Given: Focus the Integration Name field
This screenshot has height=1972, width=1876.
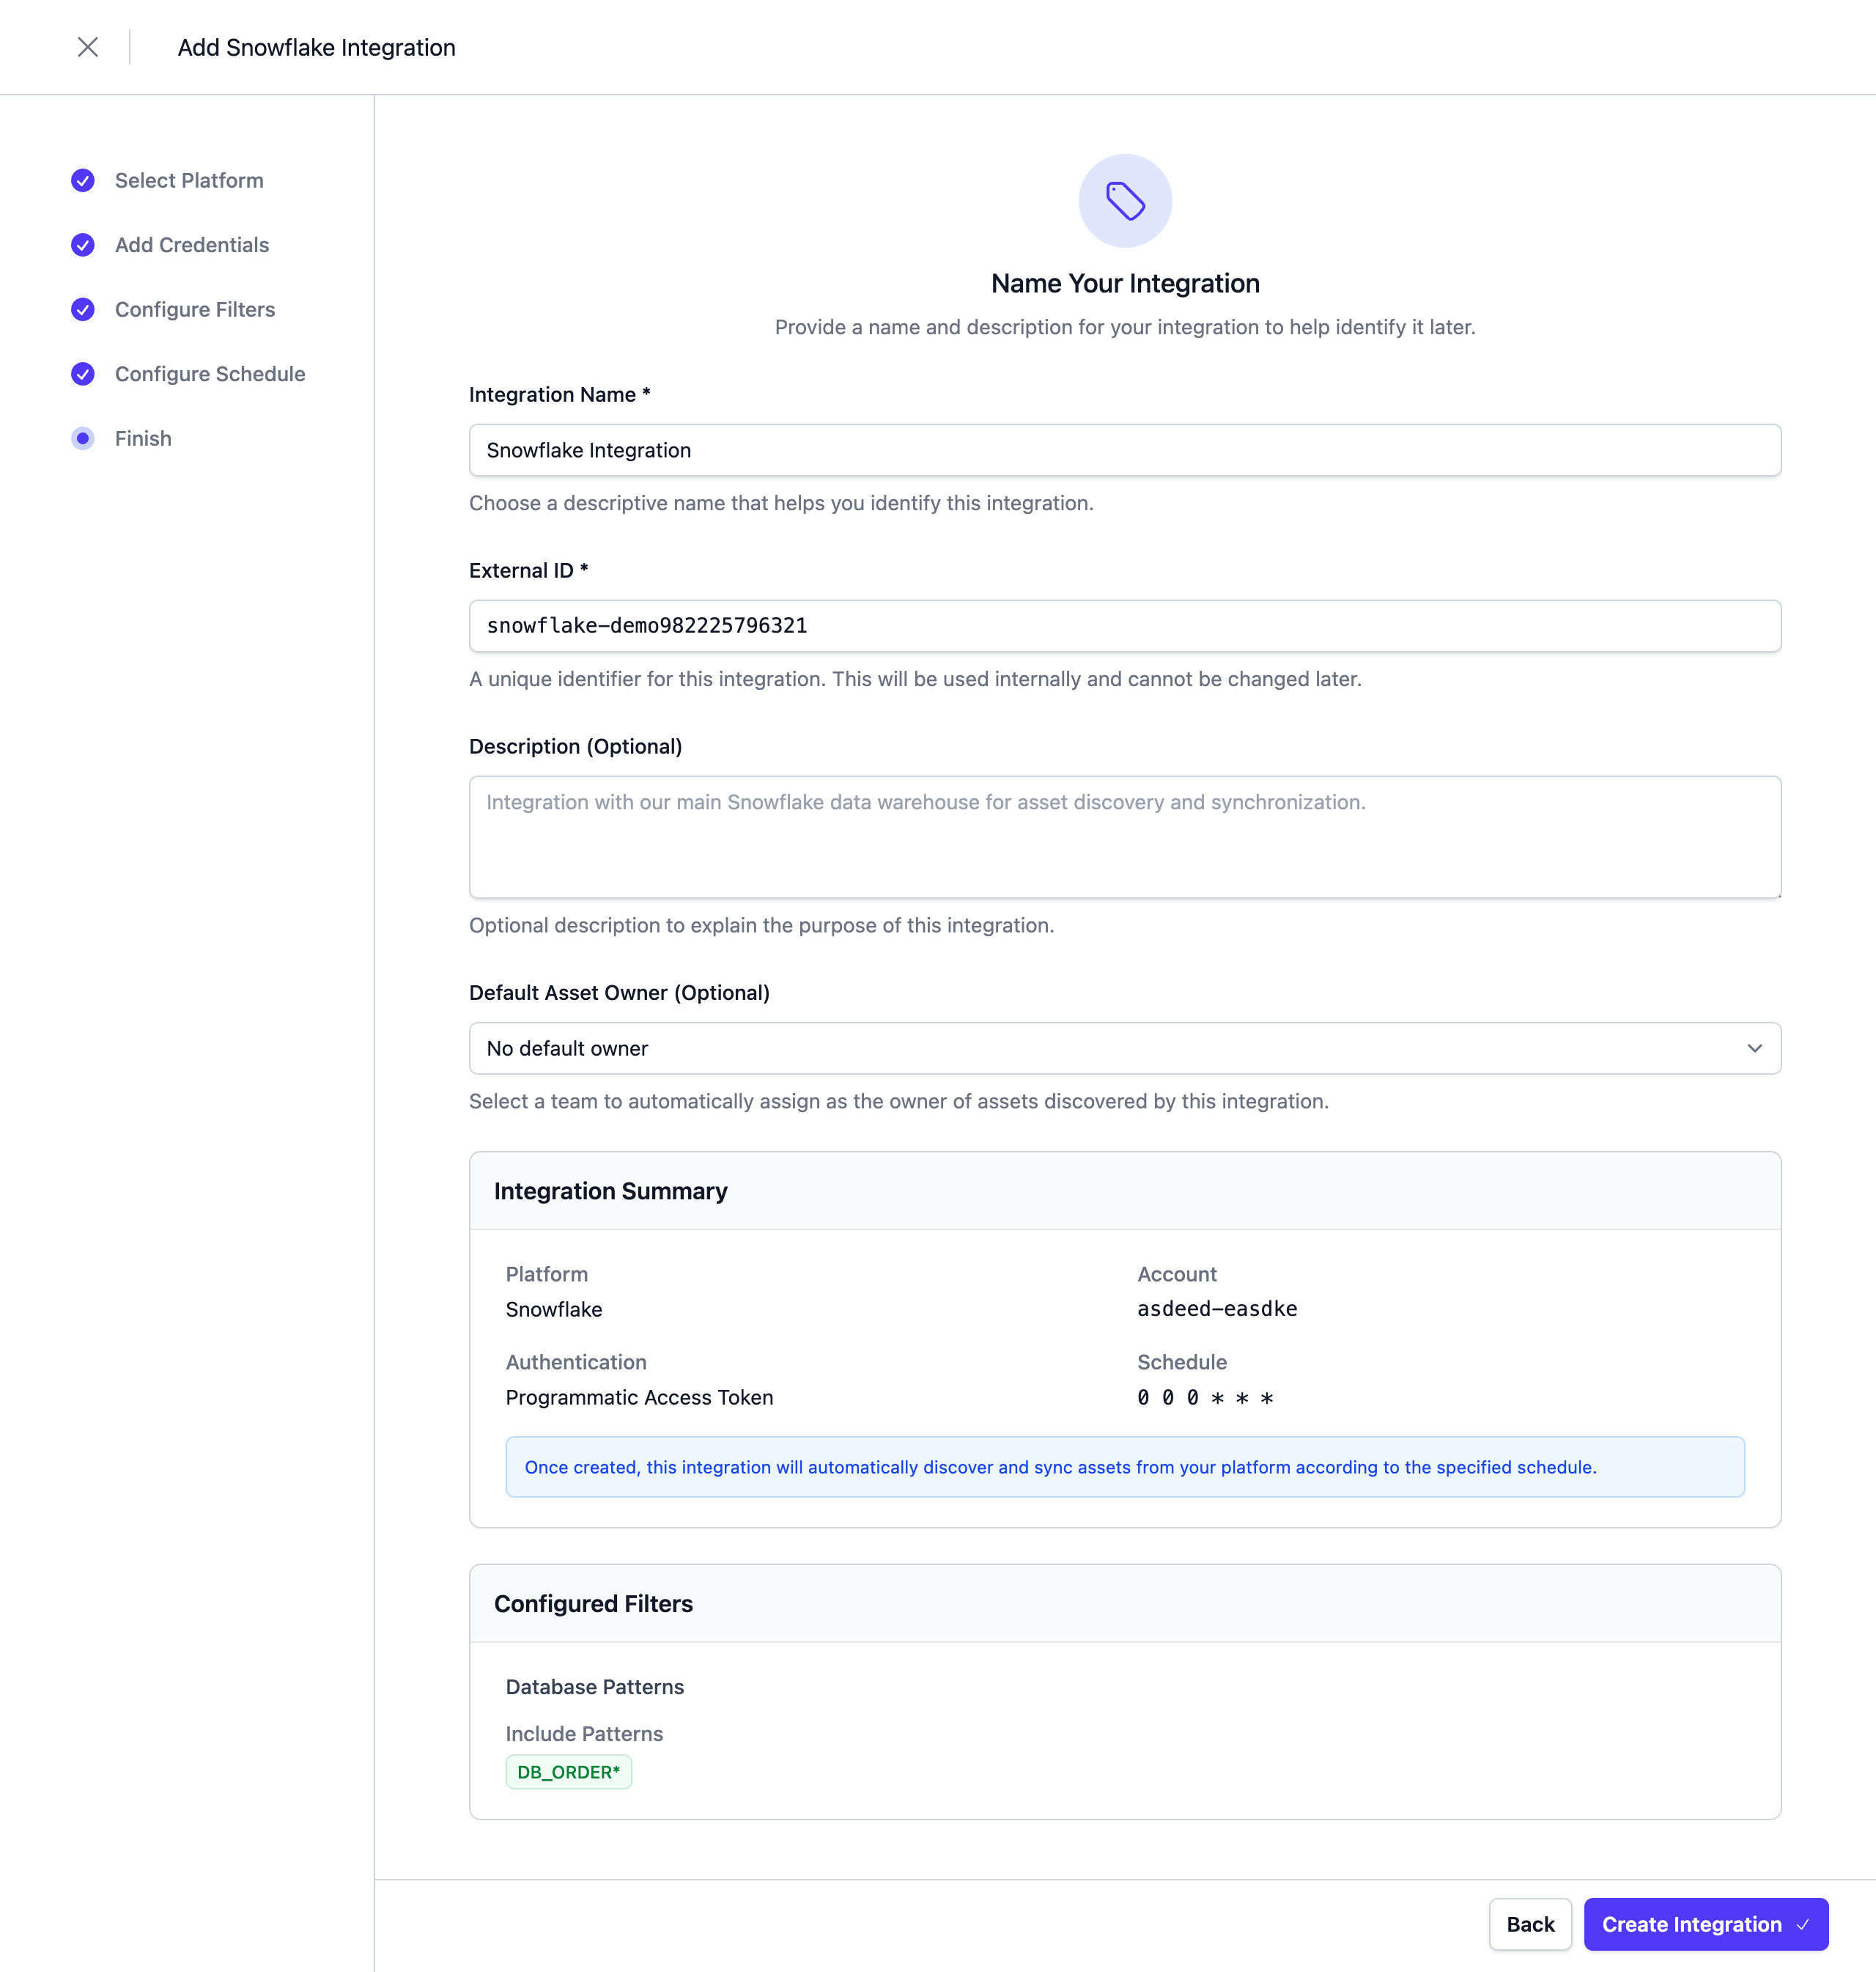Looking at the screenshot, I should [x=1125, y=450].
